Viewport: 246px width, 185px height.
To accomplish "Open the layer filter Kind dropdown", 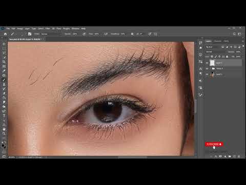I will point(213,47).
